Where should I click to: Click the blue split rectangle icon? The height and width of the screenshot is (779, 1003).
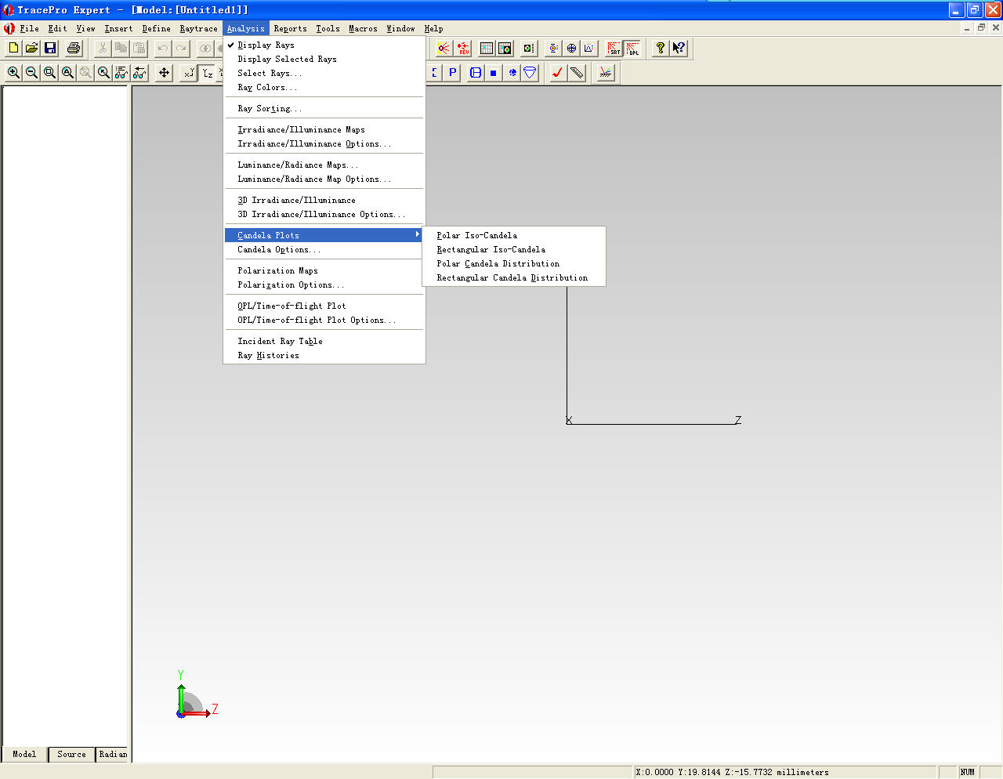tap(476, 73)
